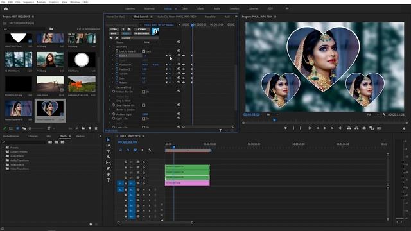
Task: Click the timeline timecode 00:00:03:00
Action: tap(127, 142)
